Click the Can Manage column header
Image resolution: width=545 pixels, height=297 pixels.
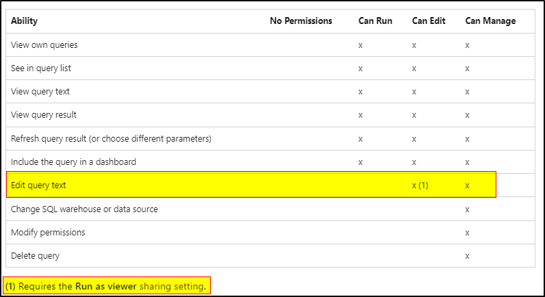[490, 21]
